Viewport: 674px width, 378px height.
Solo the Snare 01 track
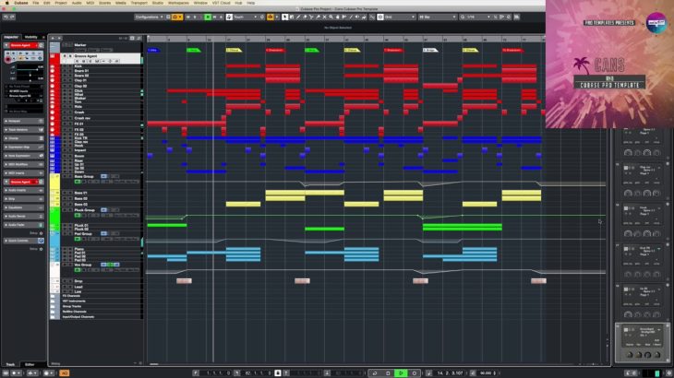click(x=69, y=71)
